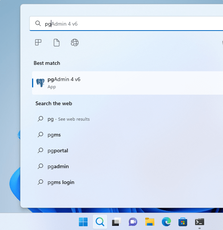Viewport: 223px width, 230px height.
Task: Open the Windows Start menu
Action: point(83,222)
